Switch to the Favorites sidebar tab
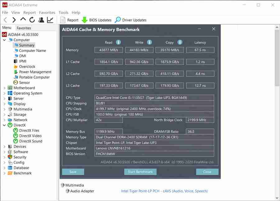The height and width of the screenshot is (201, 280). [24, 28]
